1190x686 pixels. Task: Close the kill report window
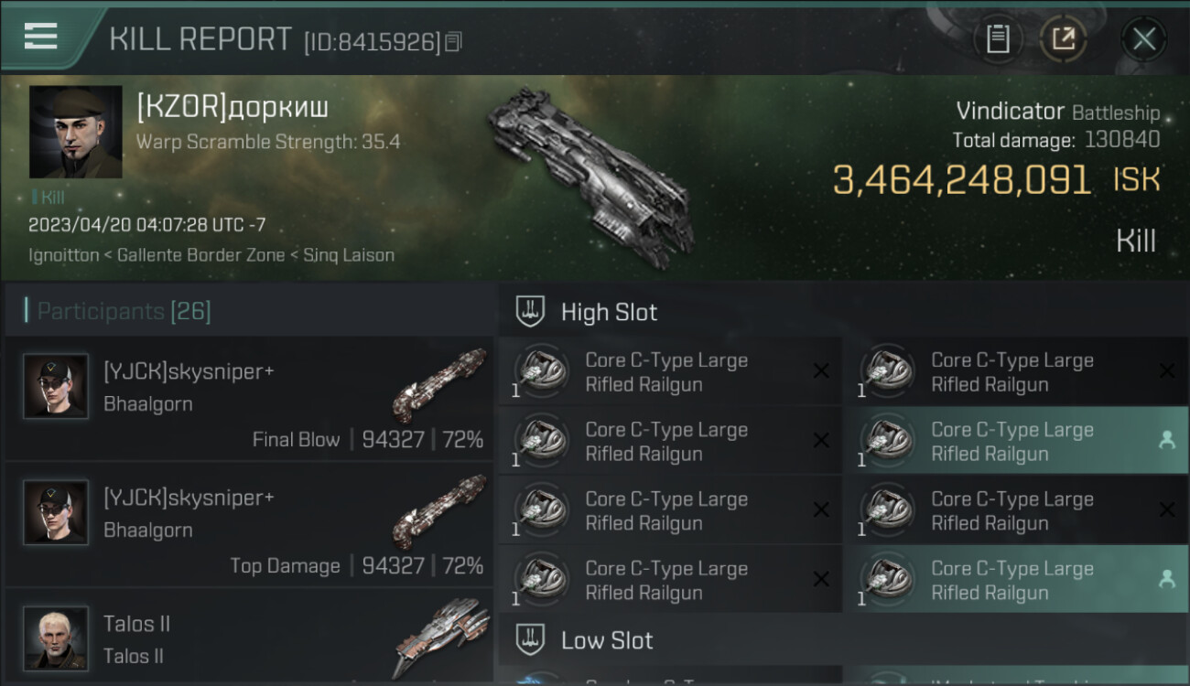coord(1144,39)
